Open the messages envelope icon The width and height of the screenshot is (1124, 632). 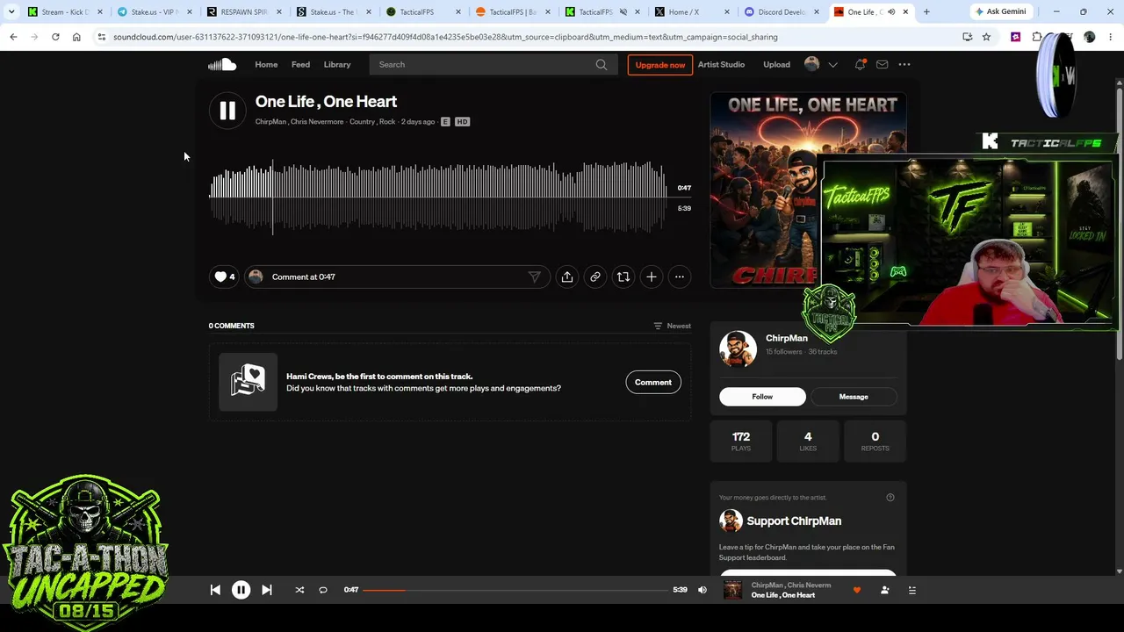pos(883,64)
